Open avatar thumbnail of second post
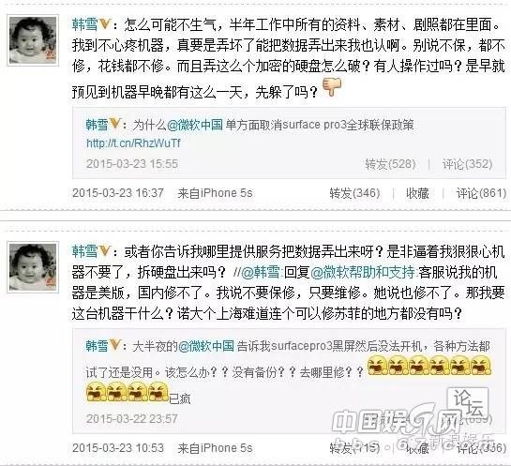 [33, 267]
